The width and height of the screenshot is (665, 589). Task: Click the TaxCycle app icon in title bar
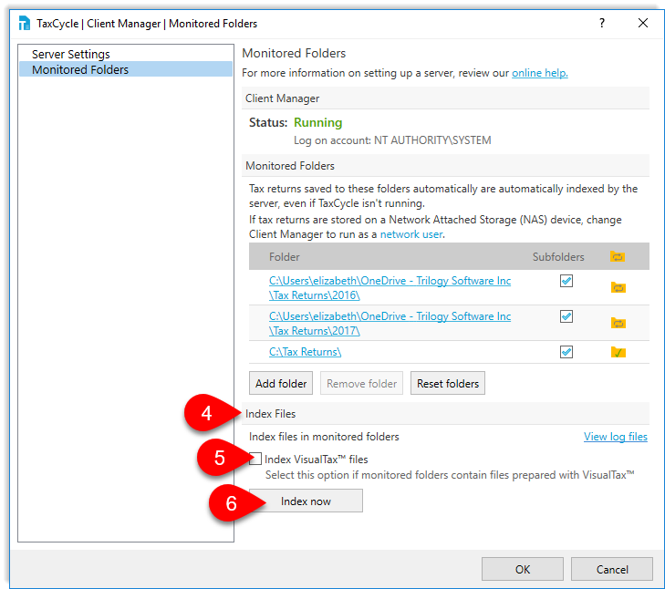click(x=25, y=23)
